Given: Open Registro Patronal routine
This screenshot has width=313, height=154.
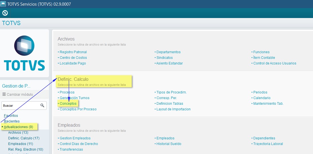Looking at the screenshot, I should click(x=73, y=52).
